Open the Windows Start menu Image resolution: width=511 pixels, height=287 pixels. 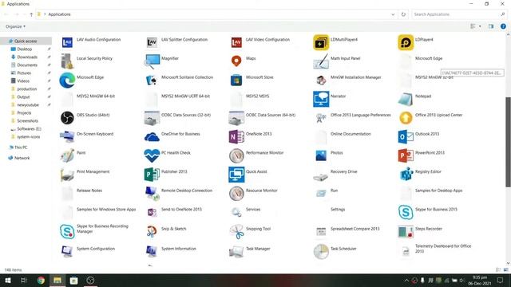8,280
